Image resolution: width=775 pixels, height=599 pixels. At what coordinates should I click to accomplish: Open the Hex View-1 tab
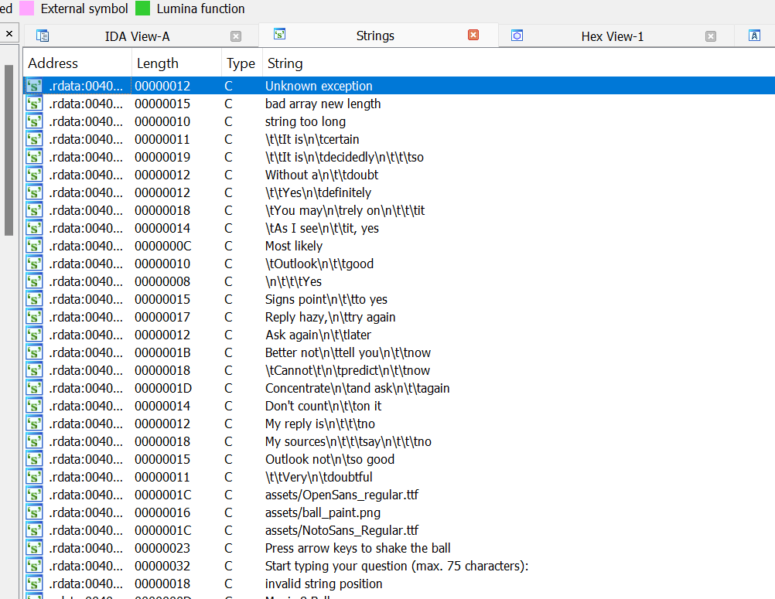pos(612,36)
